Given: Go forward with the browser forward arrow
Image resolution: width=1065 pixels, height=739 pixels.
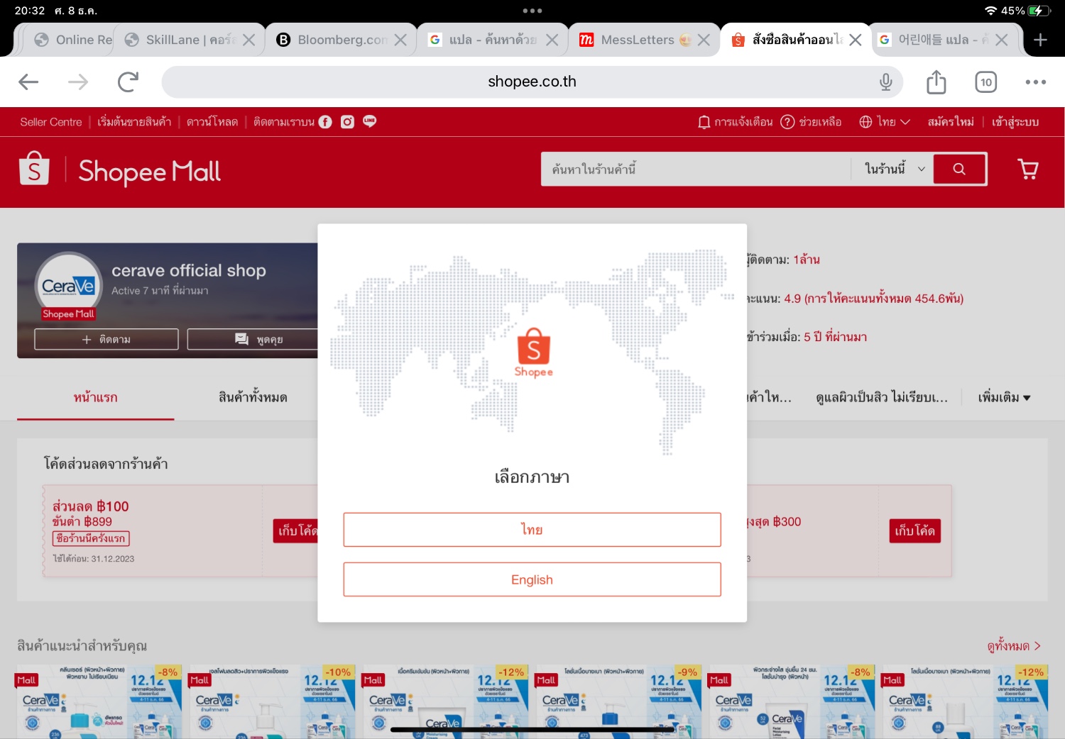Looking at the screenshot, I should [78, 82].
